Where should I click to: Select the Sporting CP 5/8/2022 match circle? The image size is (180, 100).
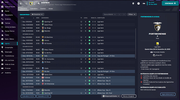(22, 22)
